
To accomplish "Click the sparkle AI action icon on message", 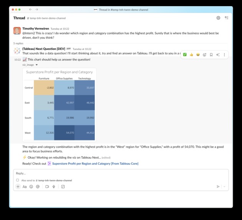I will pos(218,55).
